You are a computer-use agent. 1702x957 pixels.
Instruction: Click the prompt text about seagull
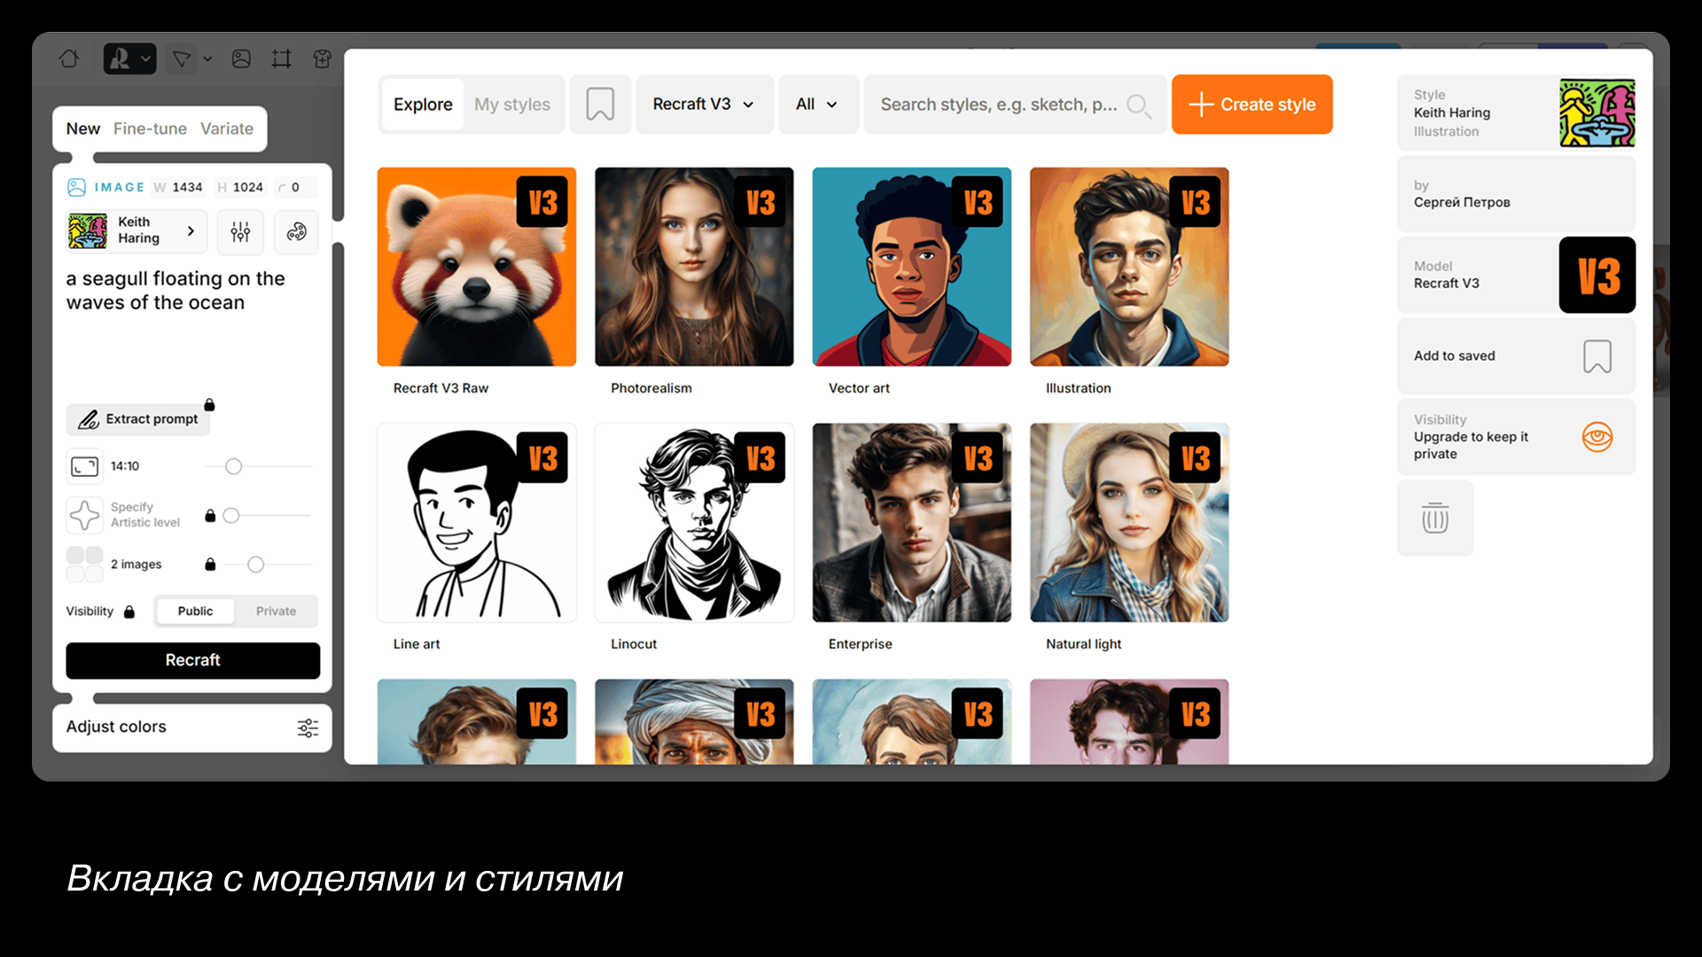[176, 291]
